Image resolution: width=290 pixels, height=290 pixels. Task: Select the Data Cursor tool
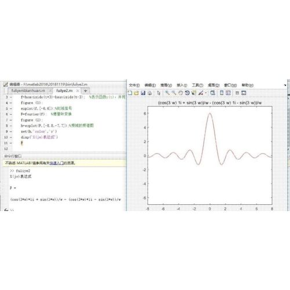click(194, 93)
